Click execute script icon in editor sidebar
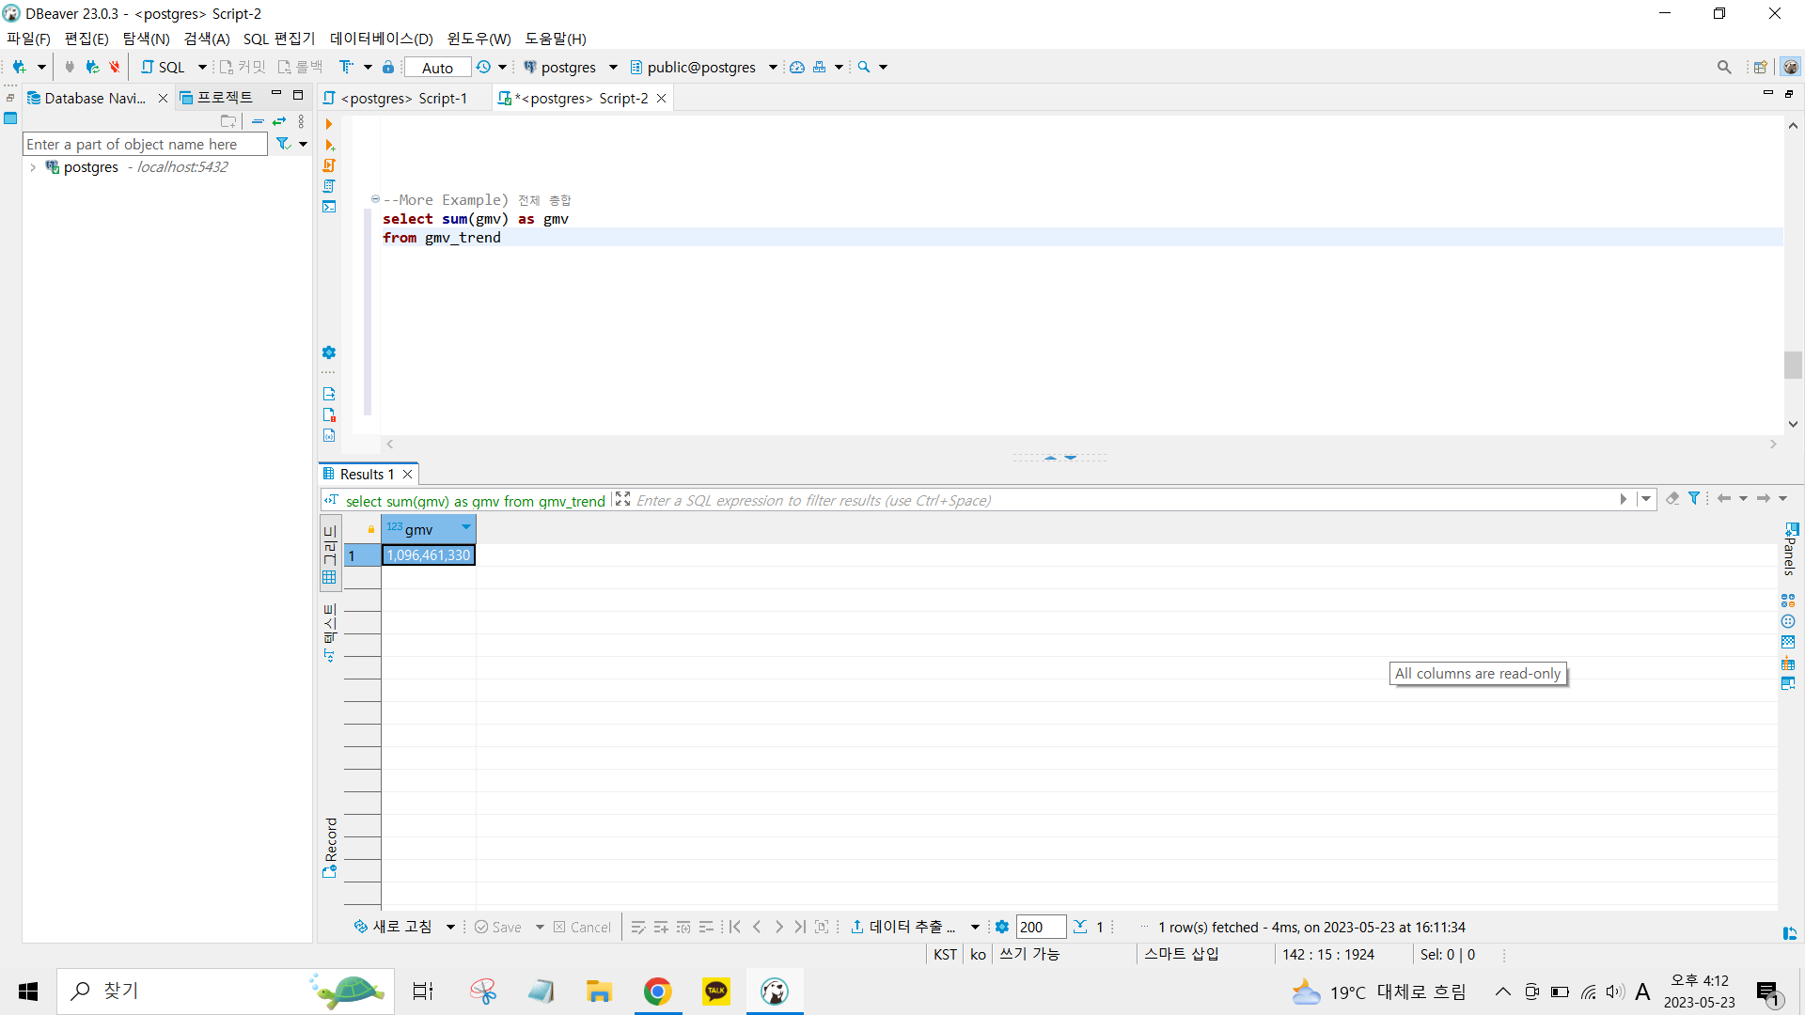This screenshot has height=1015, width=1805. pos(329,165)
